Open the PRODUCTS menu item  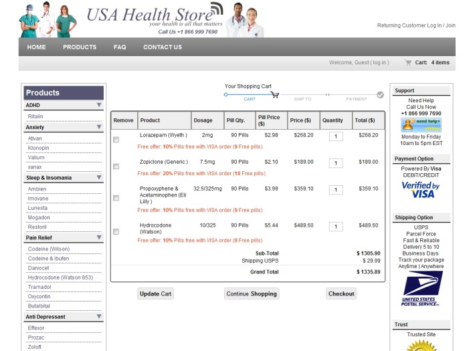point(80,47)
